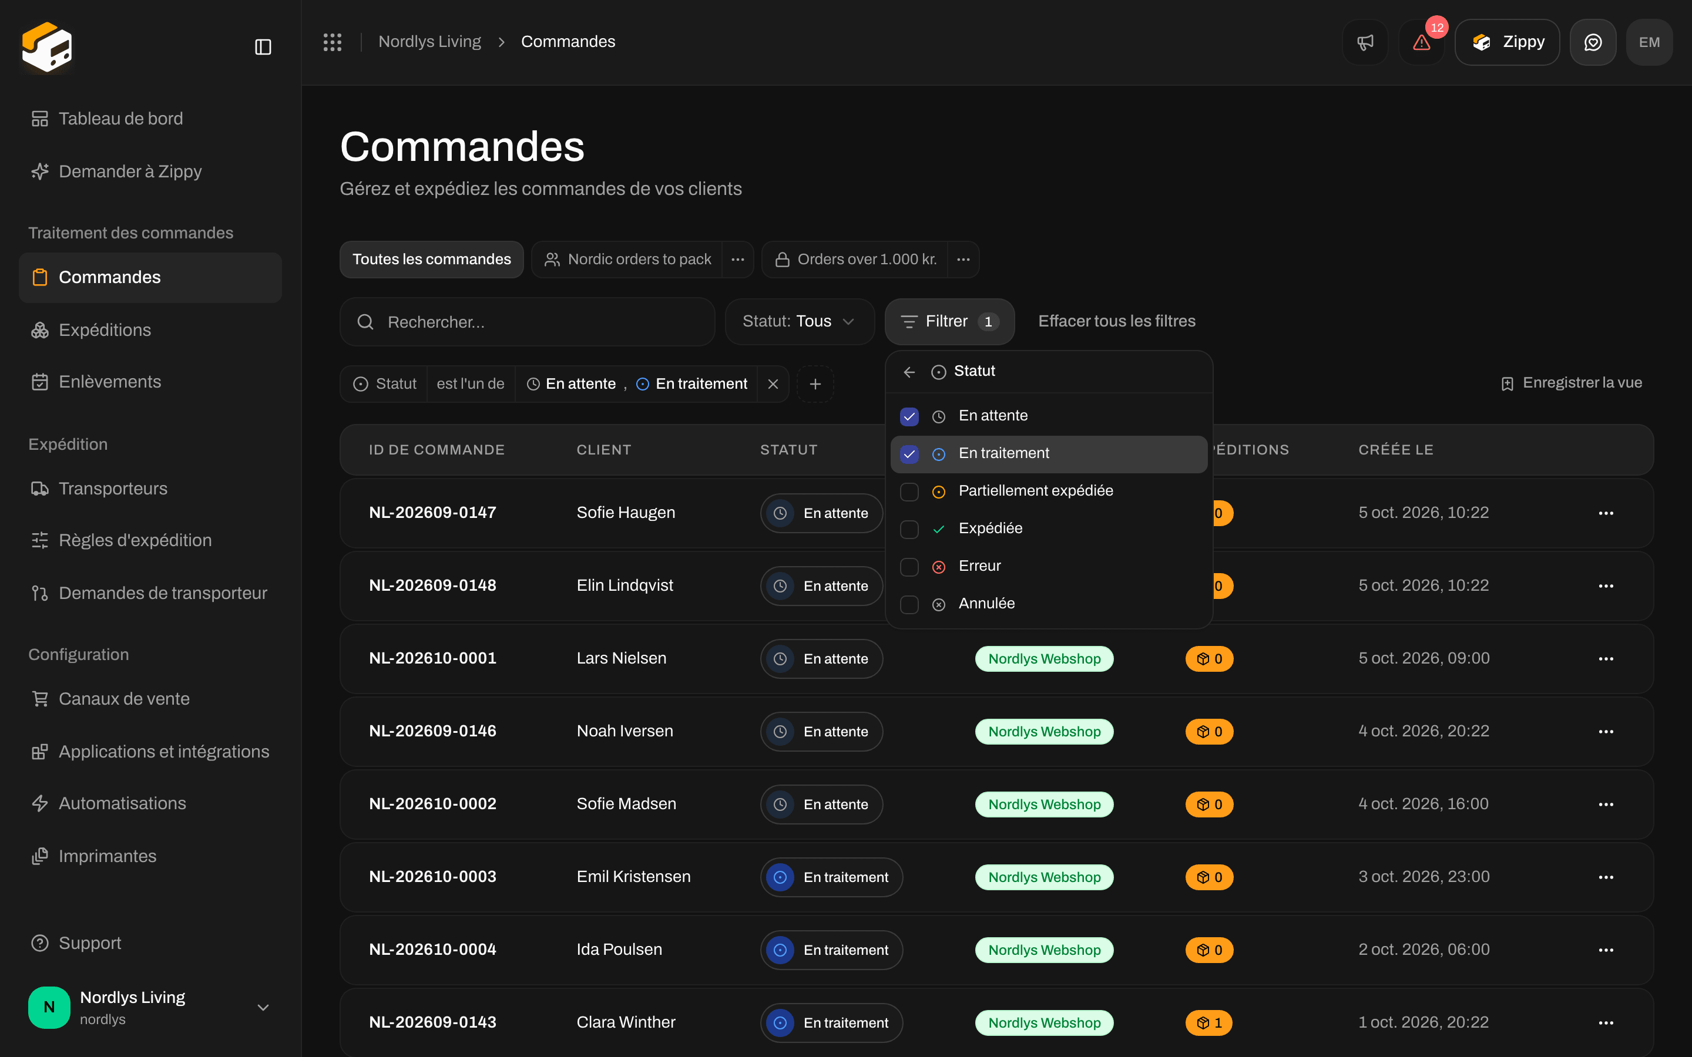The image size is (1692, 1057).
Task: Sort by CRÉÉE LE column header
Action: pyautogui.click(x=1395, y=450)
